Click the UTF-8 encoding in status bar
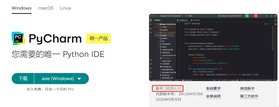Screen dimensions: 279x107 tap(225, 80)
